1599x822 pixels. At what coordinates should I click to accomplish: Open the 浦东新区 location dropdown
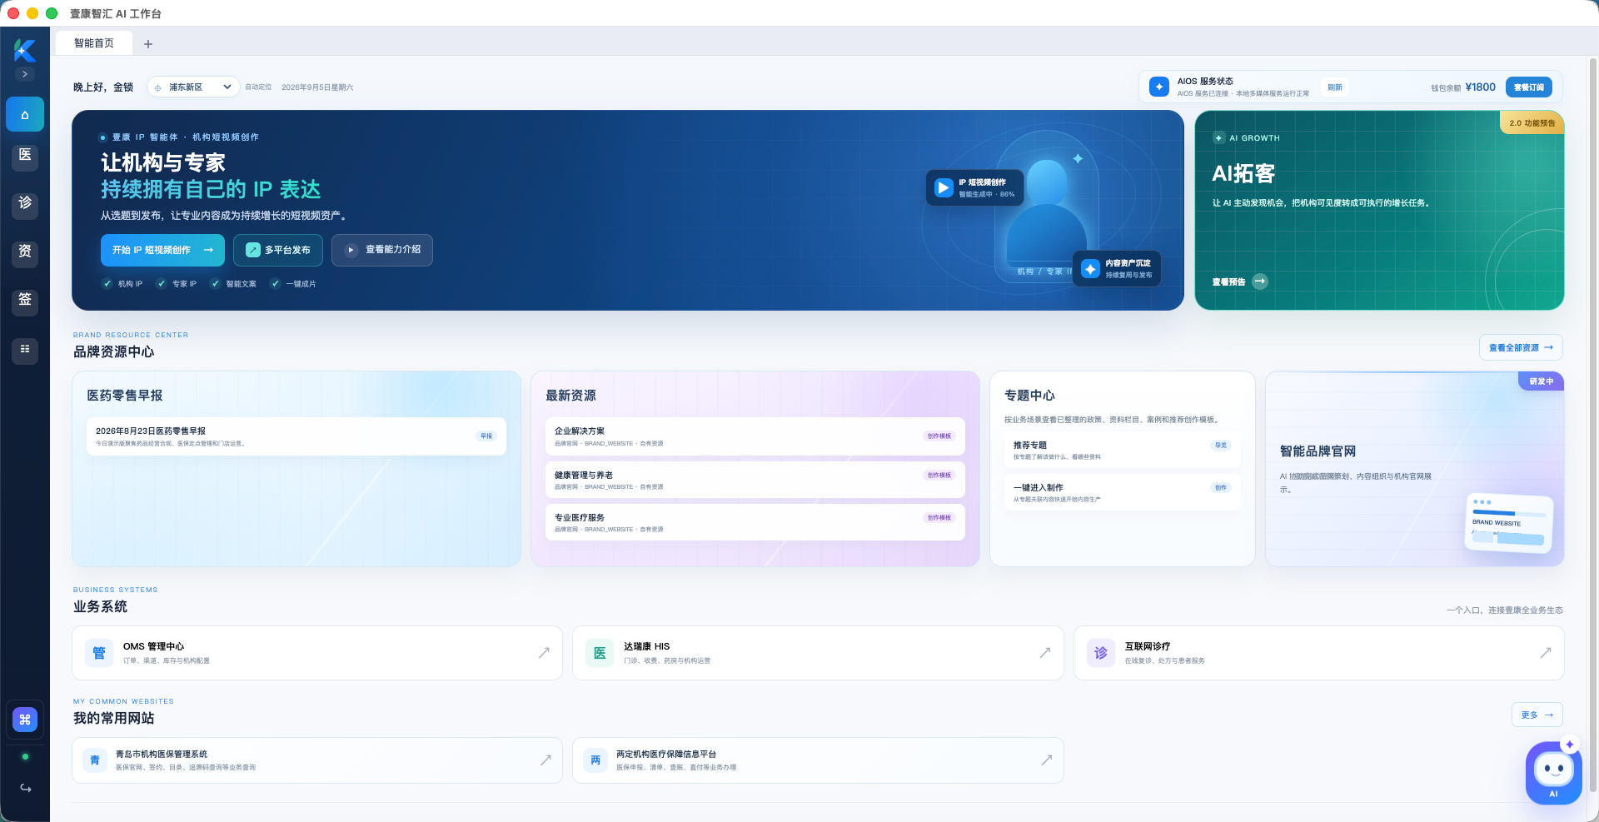tap(193, 87)
